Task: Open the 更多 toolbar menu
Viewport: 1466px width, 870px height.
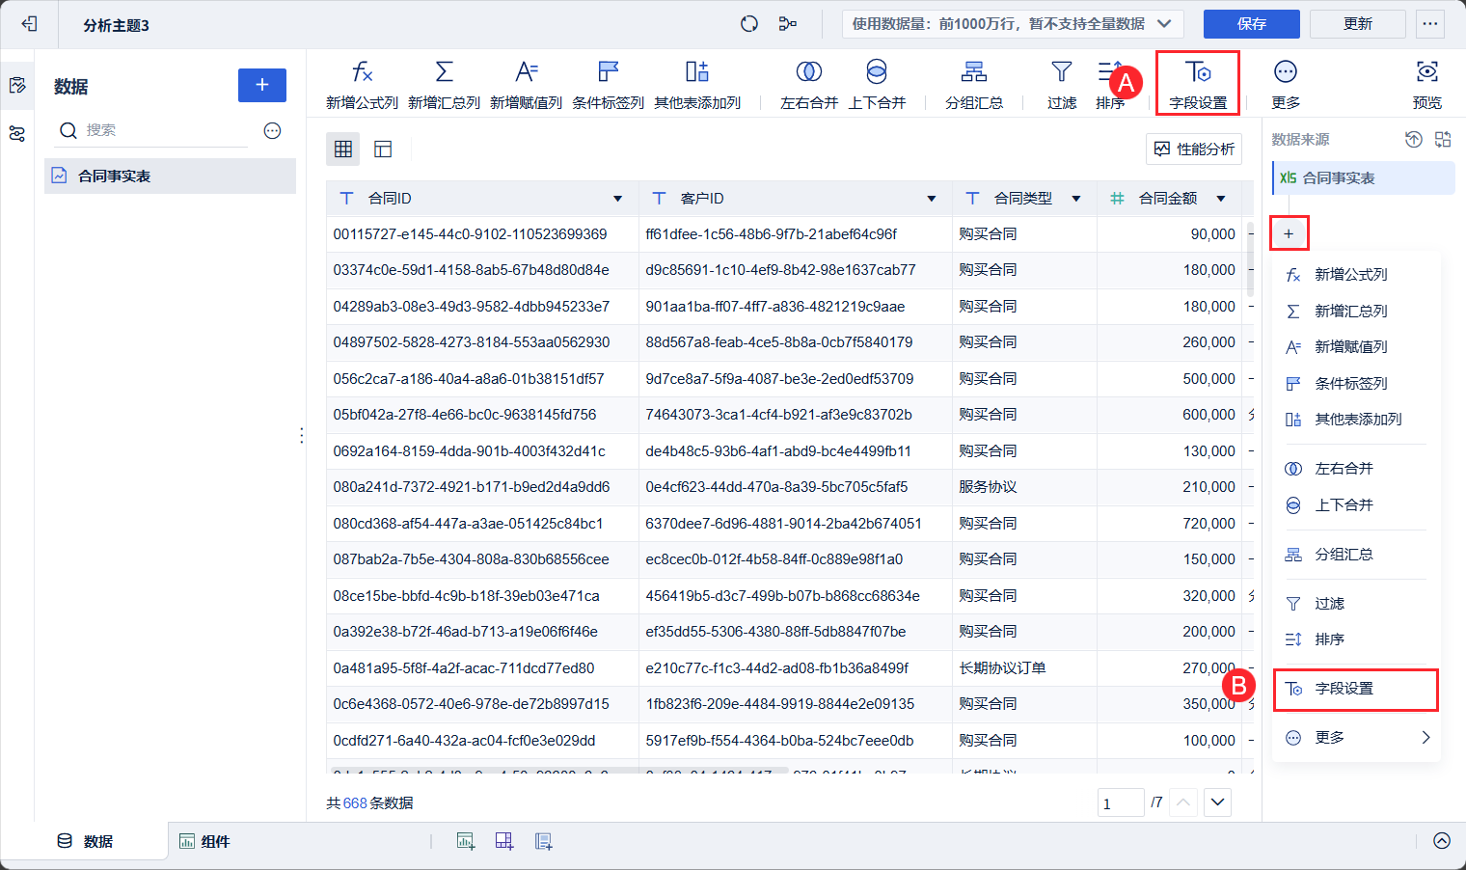Action: coord(1286,84)
